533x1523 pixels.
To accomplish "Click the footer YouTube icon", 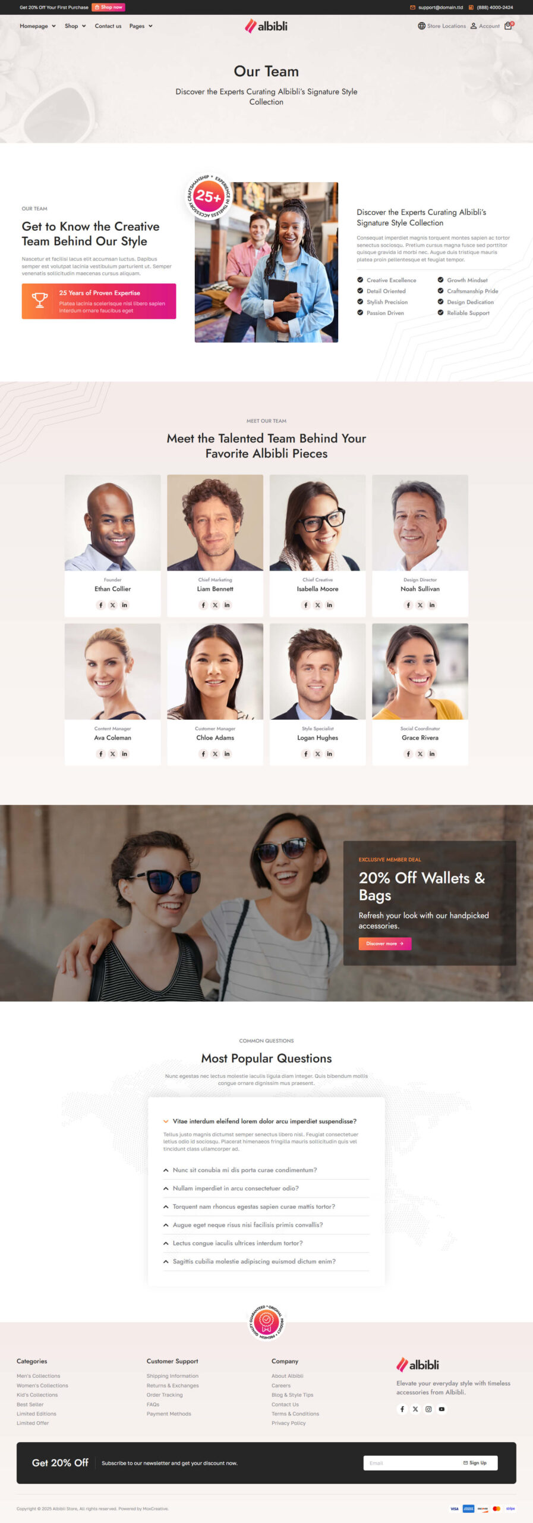I will 441,1409.
